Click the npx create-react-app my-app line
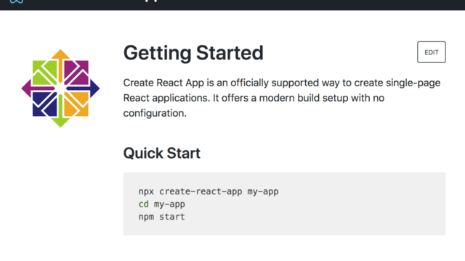The image size is (465, 261). tap(209, 191)
